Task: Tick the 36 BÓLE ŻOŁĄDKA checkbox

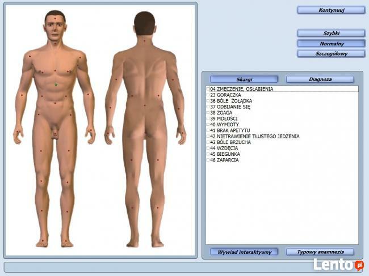Action: coord(208,101)
